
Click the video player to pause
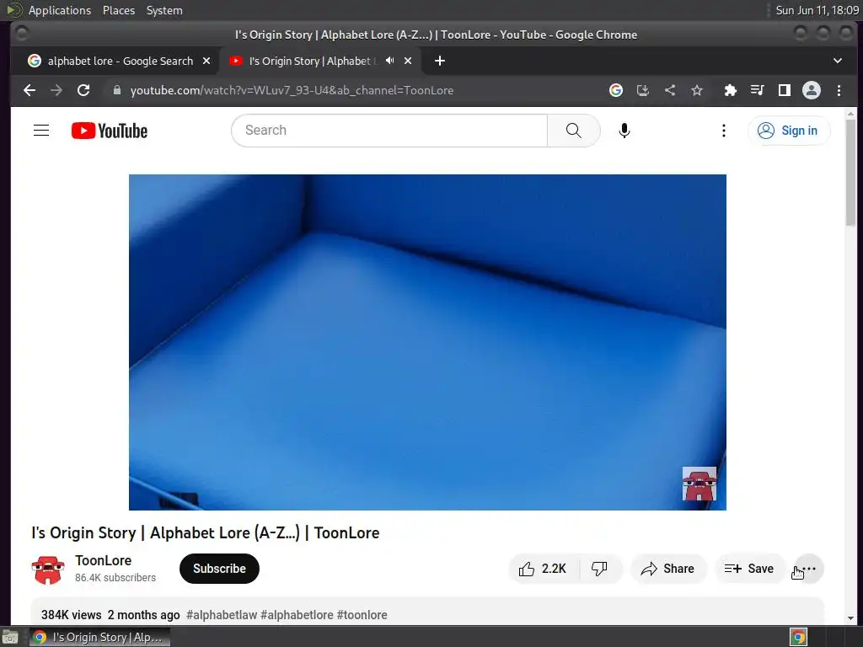point(427,342)
